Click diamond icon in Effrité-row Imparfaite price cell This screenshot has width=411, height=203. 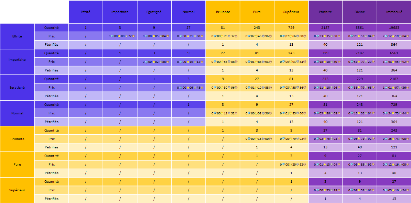coord(112,36)
